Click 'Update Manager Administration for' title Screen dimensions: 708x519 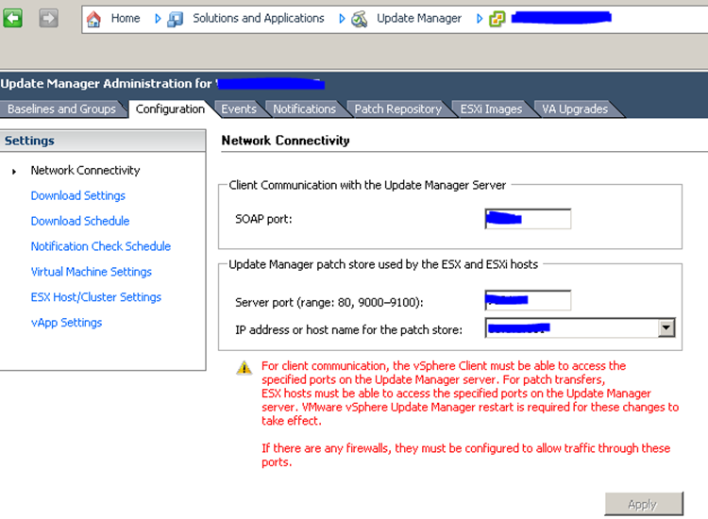[106, 84]
